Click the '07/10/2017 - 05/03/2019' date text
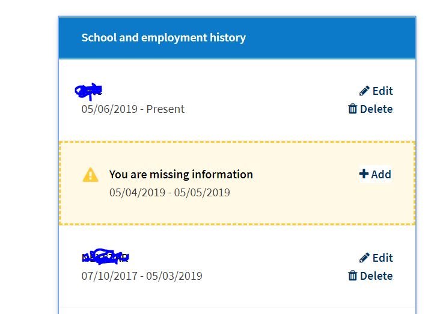This screenshot has height=314, width=440. 142,276
